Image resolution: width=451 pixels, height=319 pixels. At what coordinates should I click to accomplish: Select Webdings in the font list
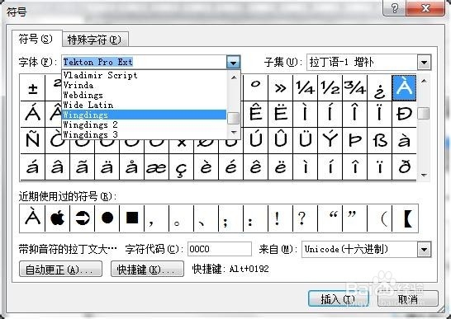(x=144, y=95)
